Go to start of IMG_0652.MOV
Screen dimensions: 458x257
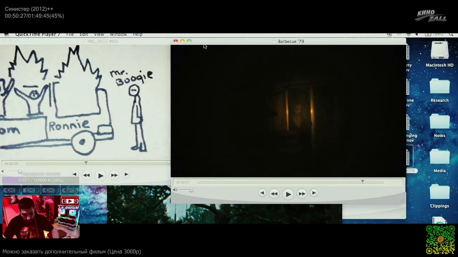74,174
